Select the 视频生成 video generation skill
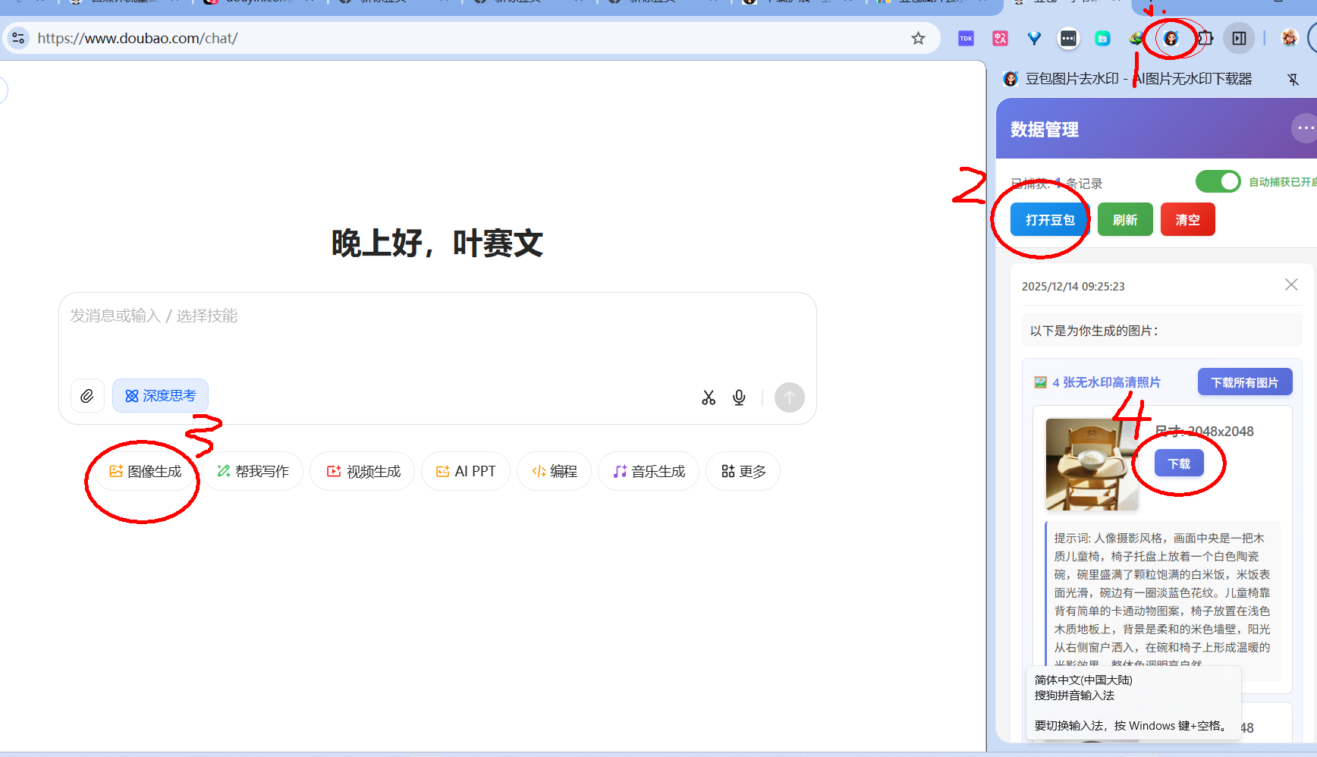The height and width of the screenshot is (757, 1317). click(x=363, y=472)
